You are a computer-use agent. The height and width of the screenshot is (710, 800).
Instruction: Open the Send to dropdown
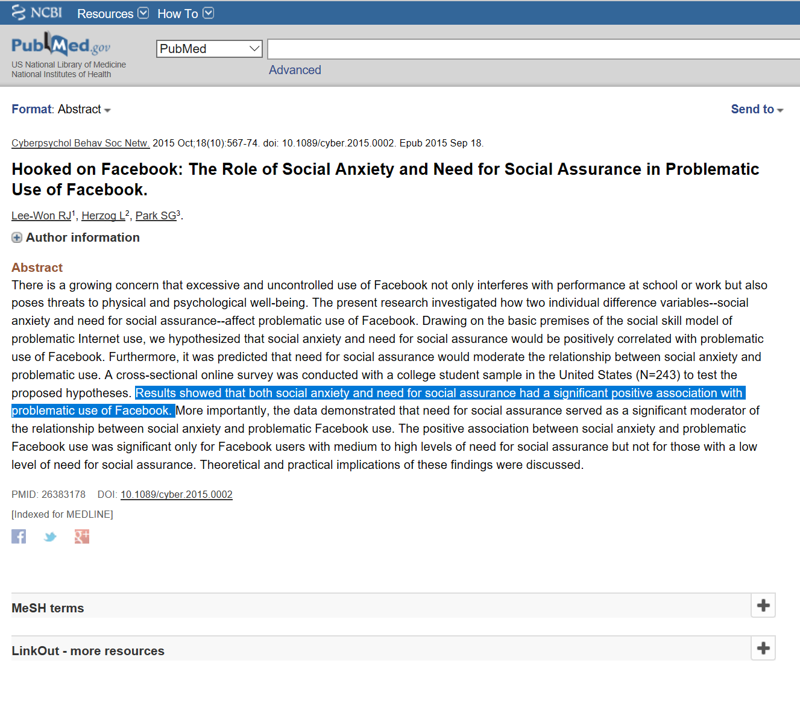point(757,110)
